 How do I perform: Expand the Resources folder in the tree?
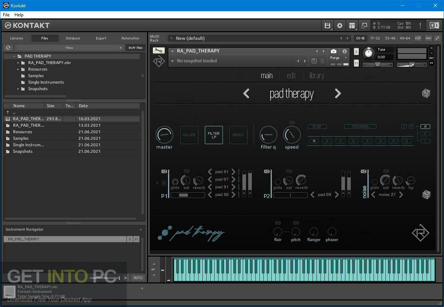point(18,69)
